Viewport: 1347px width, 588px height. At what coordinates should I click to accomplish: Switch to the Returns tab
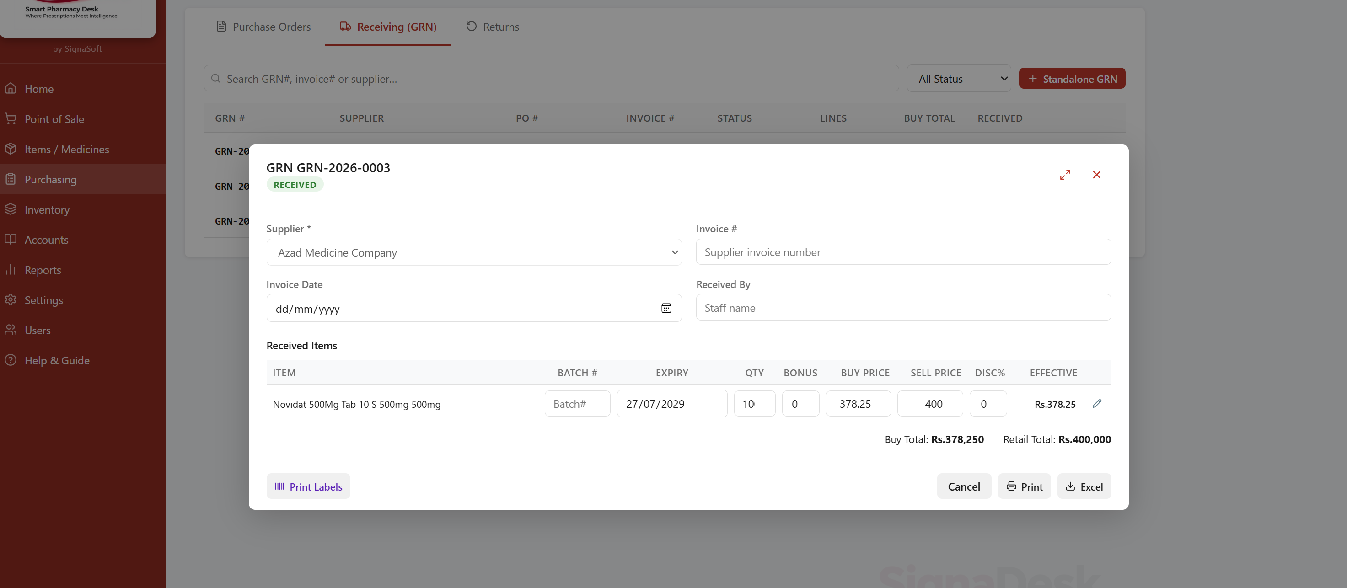click(493, 27)
